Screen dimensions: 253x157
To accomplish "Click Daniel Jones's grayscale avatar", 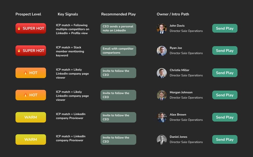I will point(162,140).
